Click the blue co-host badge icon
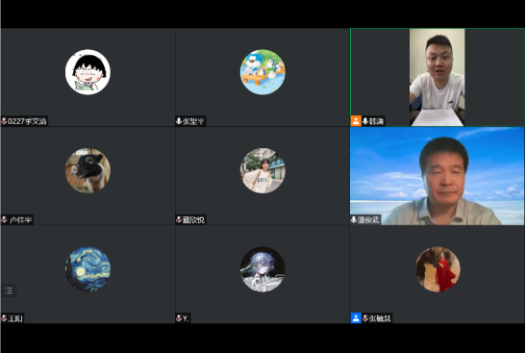This screenshot has width=526, height=353. (356, 318)
